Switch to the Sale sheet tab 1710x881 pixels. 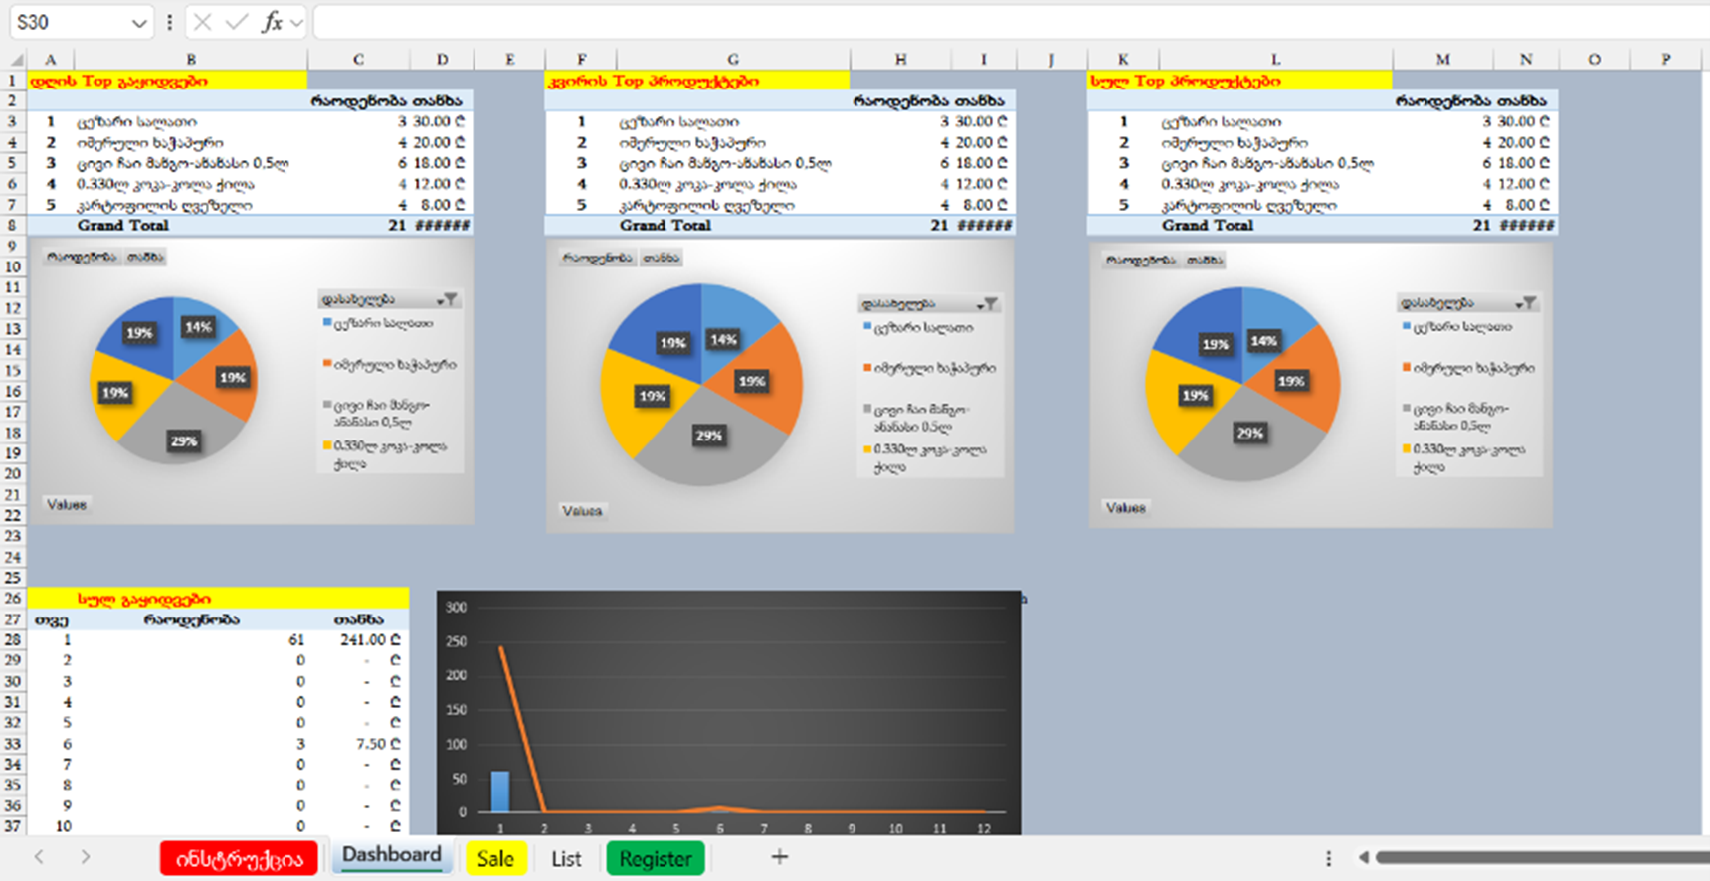pos(495,858)
